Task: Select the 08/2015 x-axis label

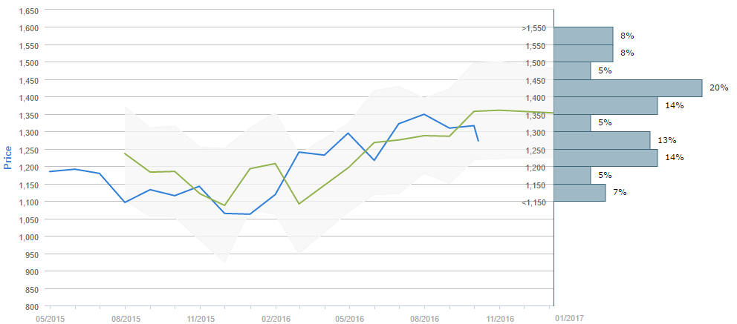Action: point(126,318)
